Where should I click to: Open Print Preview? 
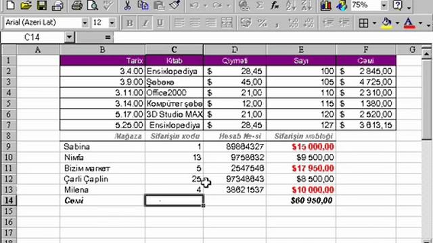93,5
